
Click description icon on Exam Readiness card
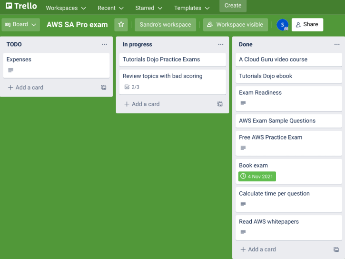point(243,103)
